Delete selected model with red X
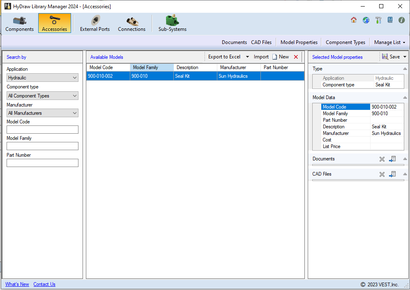Image resolution: width=410 pixels, height=290 pixels. (x=296, y=57)
